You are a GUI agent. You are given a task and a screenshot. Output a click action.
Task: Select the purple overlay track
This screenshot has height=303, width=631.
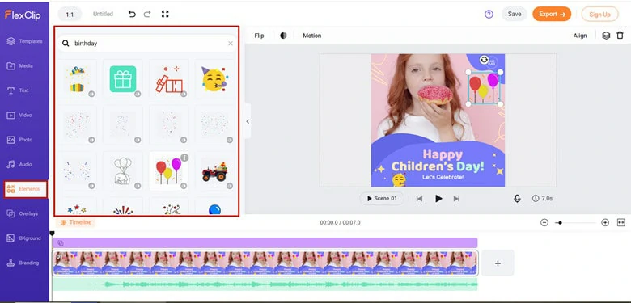pos(265,242)
